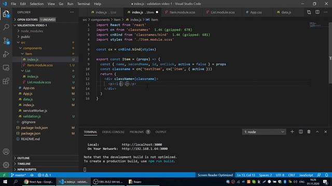
Task: Open the Selection menu
Action: click(37, 4)
